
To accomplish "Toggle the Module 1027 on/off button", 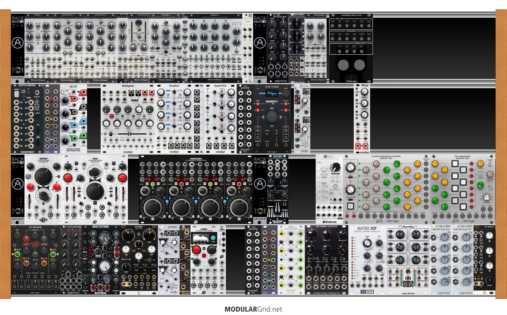I will click(x=351, y=206).
